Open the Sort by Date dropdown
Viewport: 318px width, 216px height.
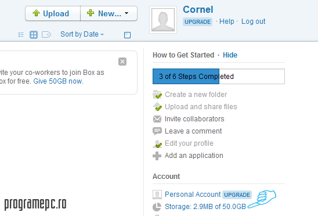(82, 34)
